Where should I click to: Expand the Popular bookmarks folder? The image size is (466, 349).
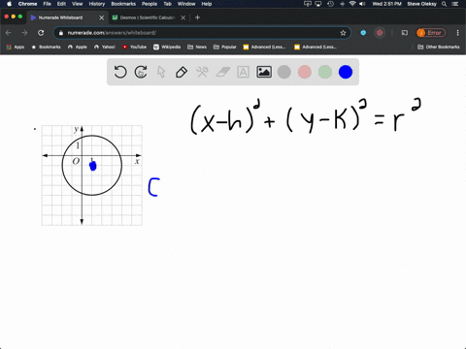point(225,47)
